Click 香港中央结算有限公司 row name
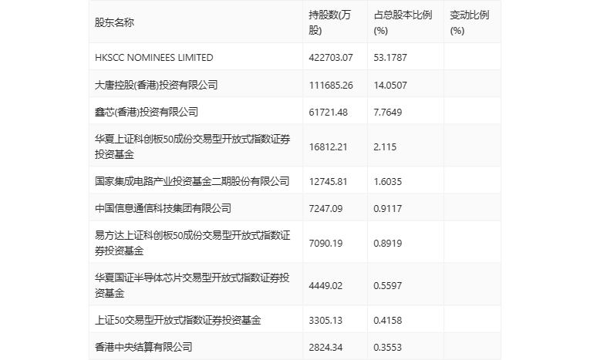The image size is (590, 360). click(143, 347)
